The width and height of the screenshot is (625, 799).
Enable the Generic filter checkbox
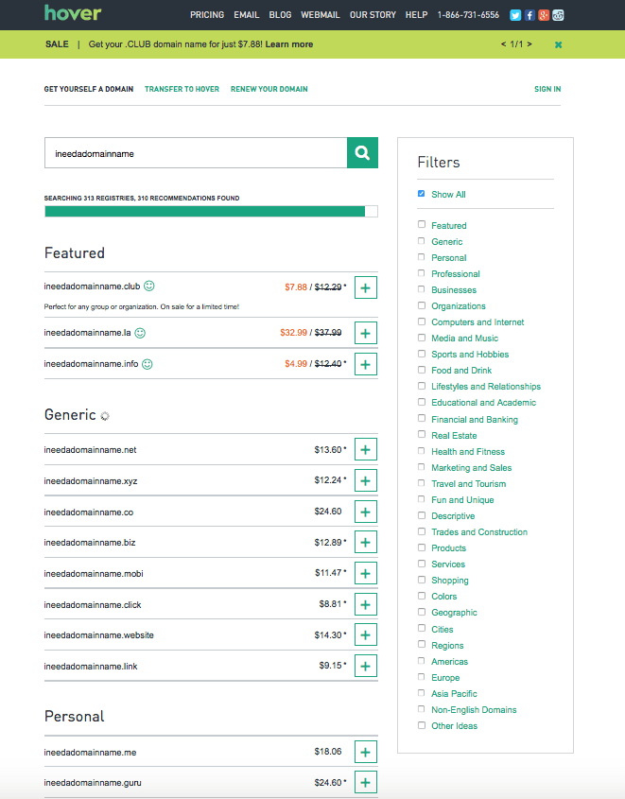tap(422, 240)
